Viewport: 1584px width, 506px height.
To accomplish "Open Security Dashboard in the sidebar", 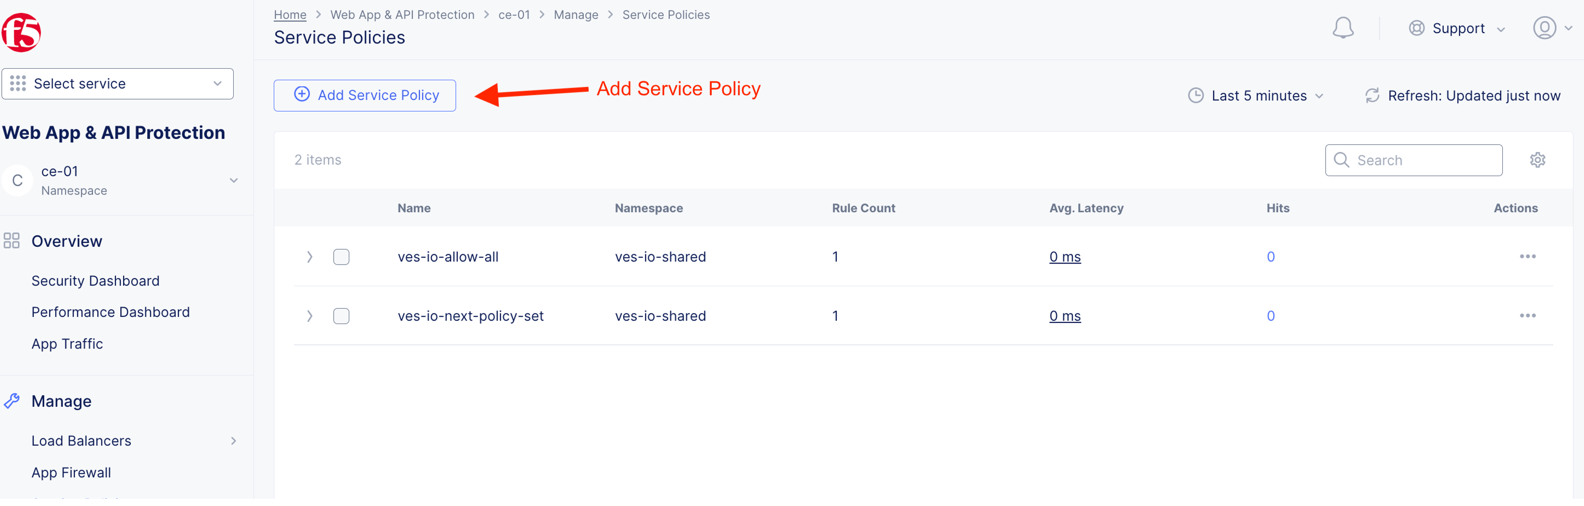I will pos(95,281).
